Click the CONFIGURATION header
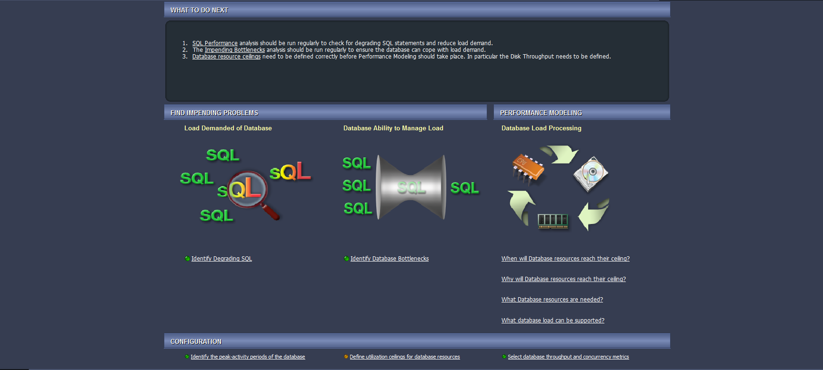The height and width of the screenshot is (370, 823). (417, 341)
